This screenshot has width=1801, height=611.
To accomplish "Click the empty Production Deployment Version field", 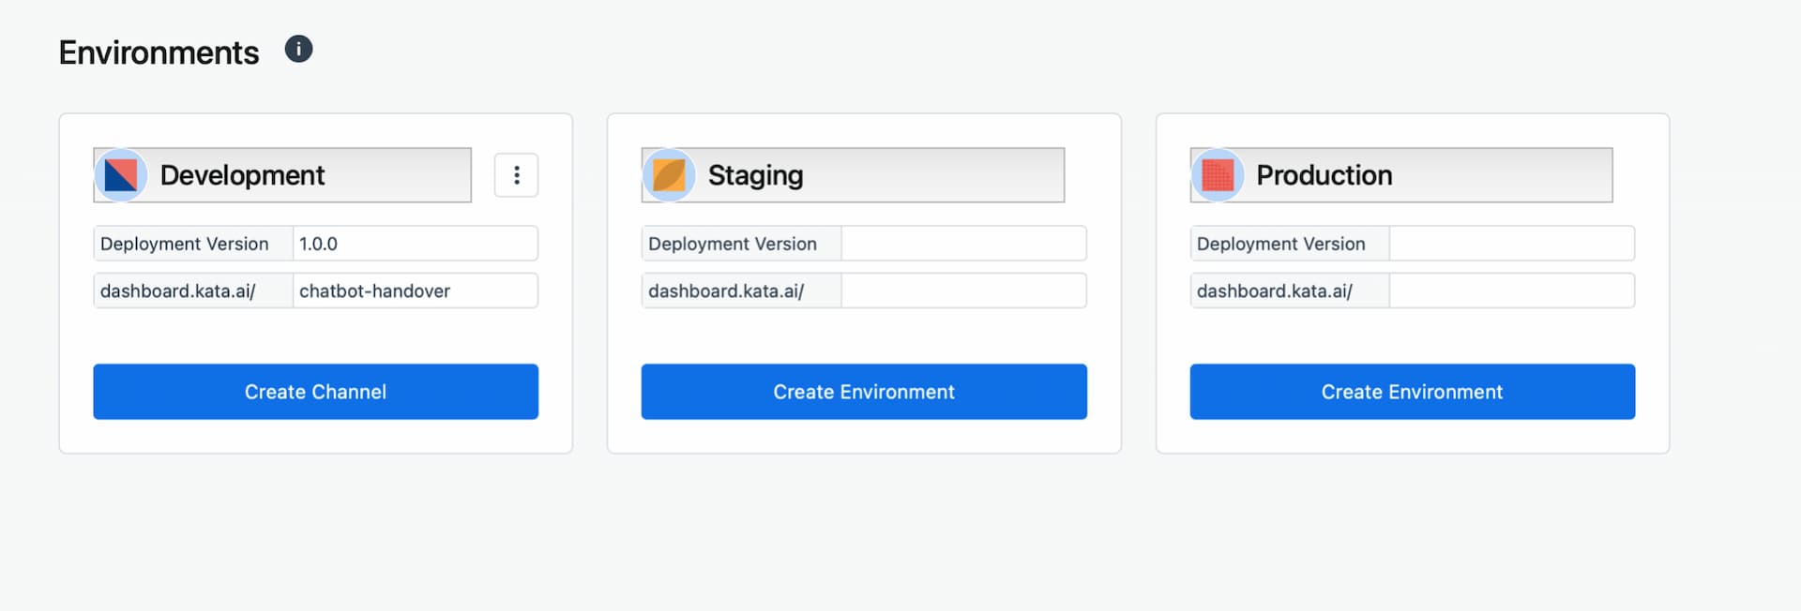I will pyautogui.click(x=1512, y=244).
